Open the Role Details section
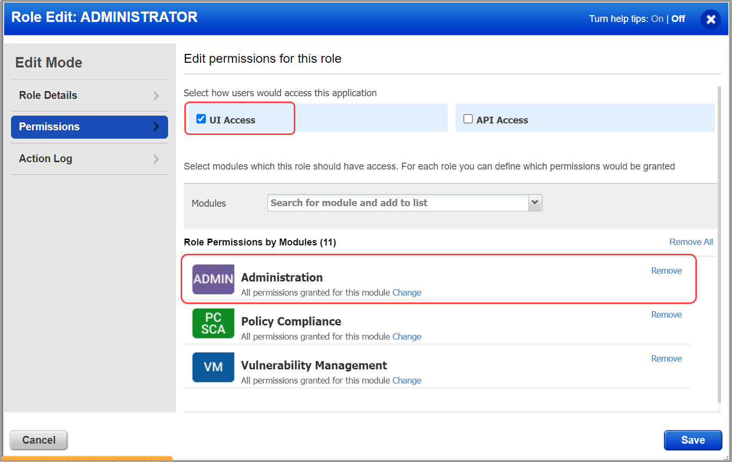 pos(48,95)
